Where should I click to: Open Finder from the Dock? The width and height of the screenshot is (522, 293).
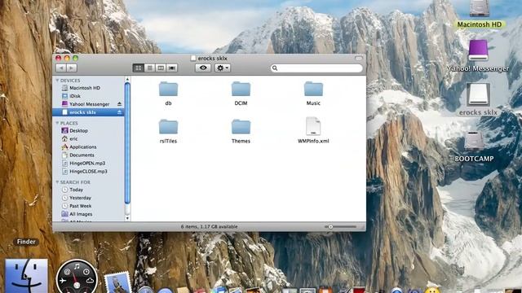[x=26, y=276]
